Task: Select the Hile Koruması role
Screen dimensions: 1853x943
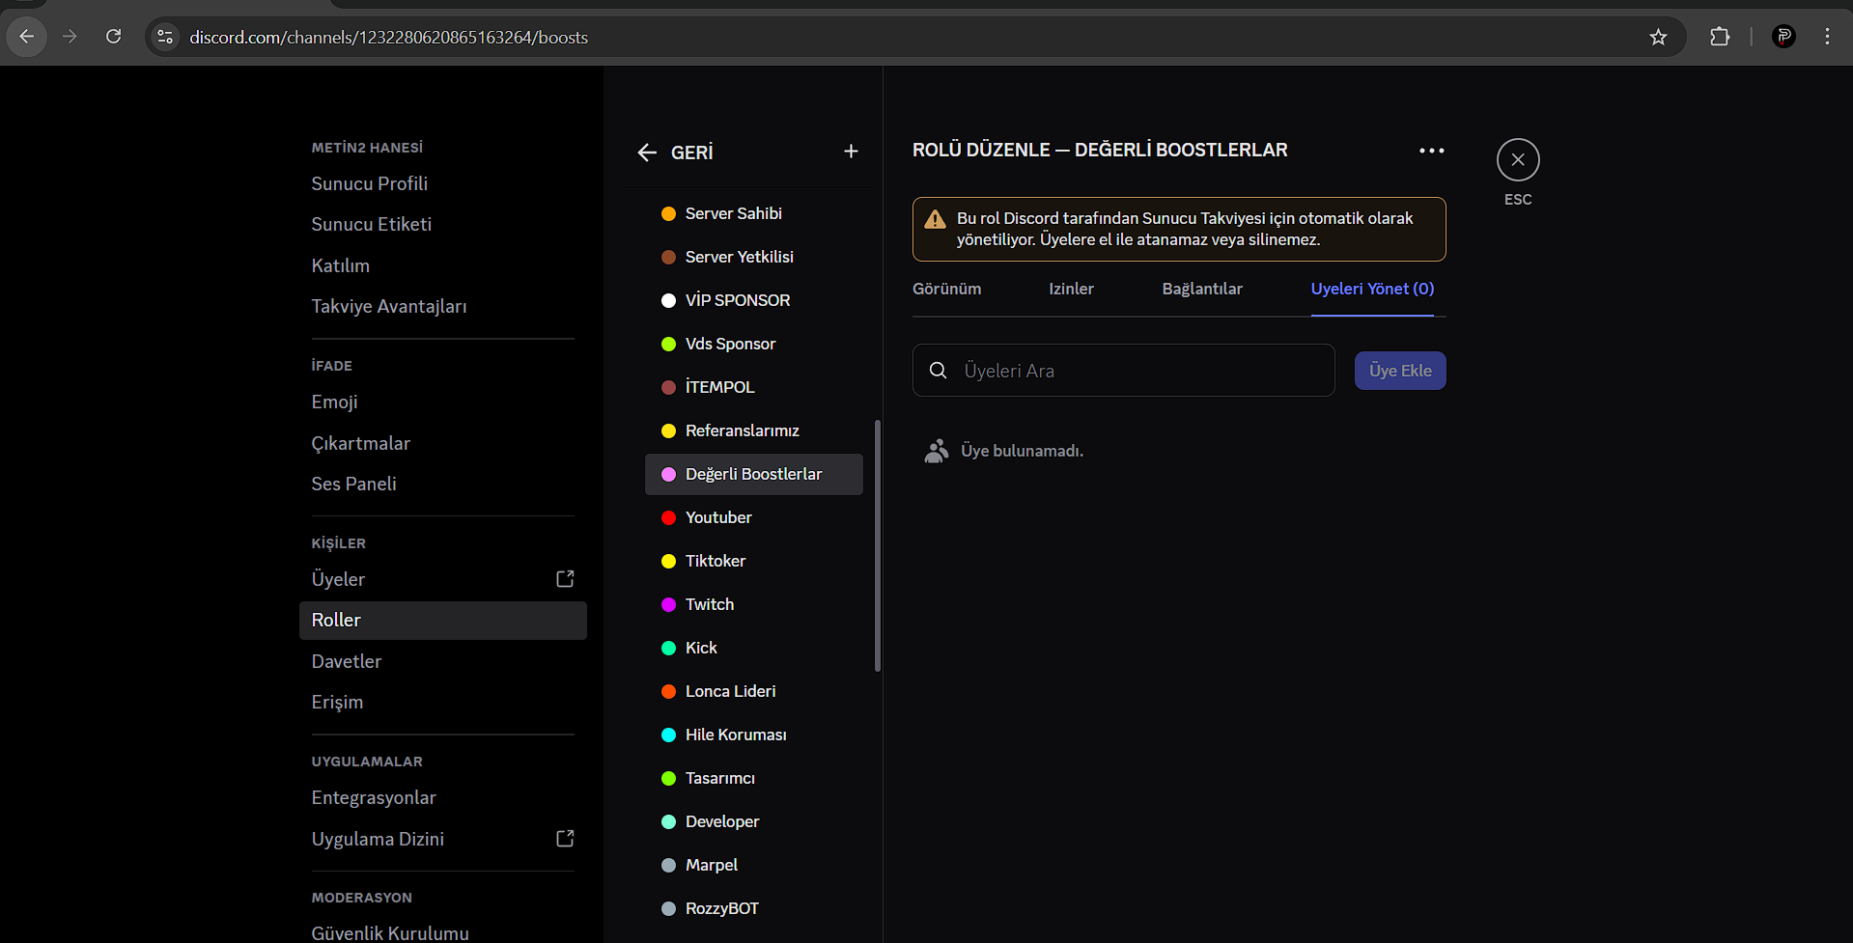Action: [x=754, y=735]
